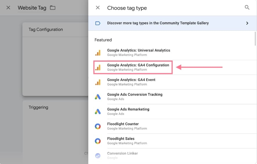Click the Universal Analytics bar chart icon
This screenshot has height=164, width=257.
pos(98,53)
